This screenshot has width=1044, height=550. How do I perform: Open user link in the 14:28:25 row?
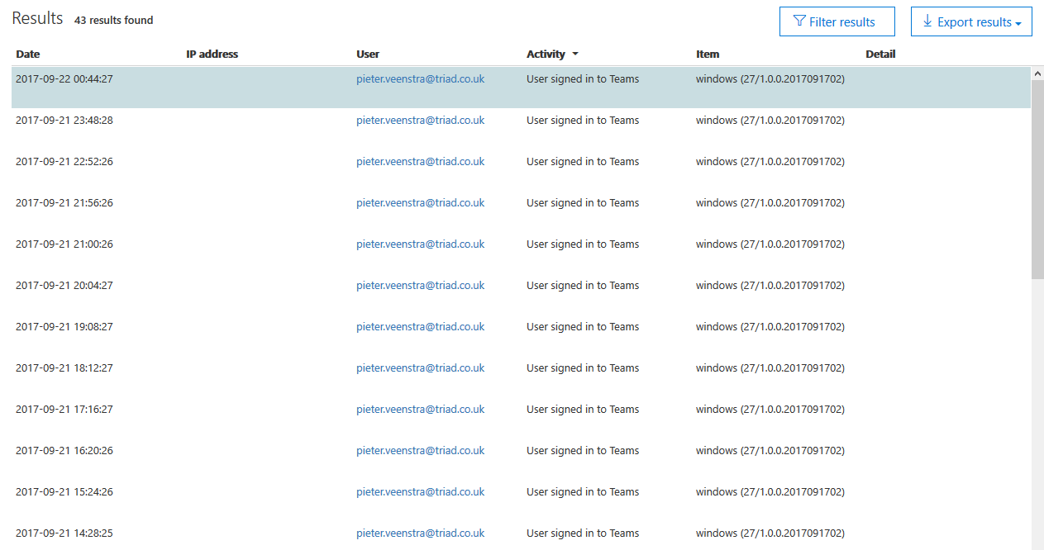point(420,533)
